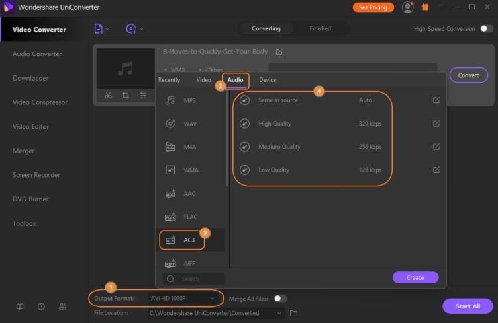Open the Output Format dropdown
This screenshot has width=498, height=323.
click(182, 299)
